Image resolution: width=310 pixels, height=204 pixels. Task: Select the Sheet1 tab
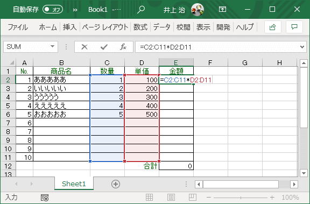[x=74, y=184]
